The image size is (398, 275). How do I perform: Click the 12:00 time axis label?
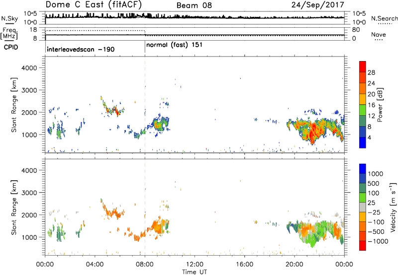195,265
